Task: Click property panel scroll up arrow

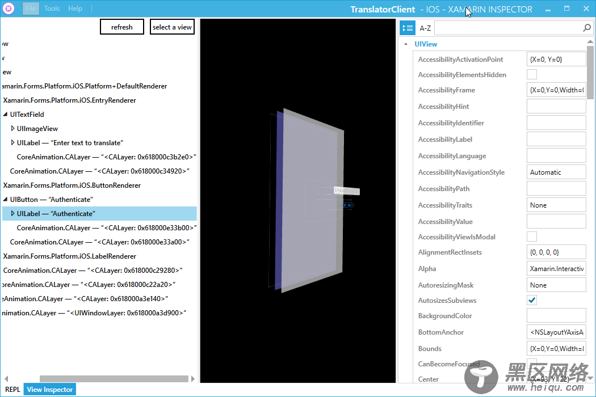Action: [590, 41]
